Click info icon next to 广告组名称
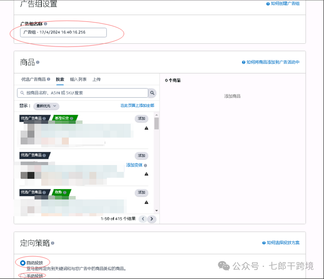The image size is (324, 279). click(45, 24)
